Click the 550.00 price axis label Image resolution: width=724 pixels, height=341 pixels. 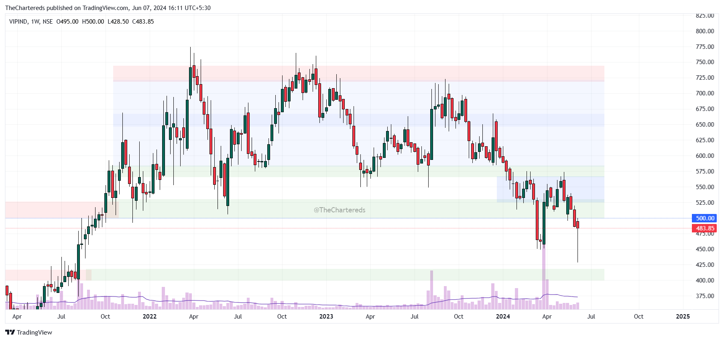pyautogui.click(x=705, y=187)
